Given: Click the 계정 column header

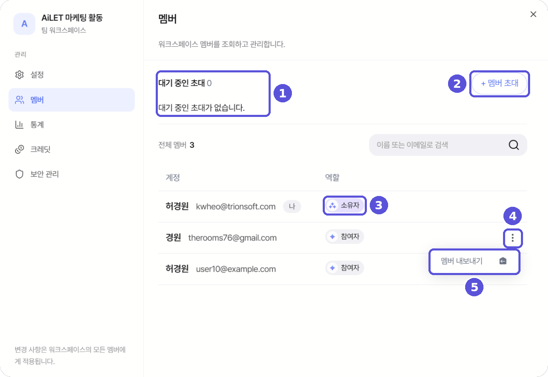Looking at the screenshot, I should (x=173, y=177).
